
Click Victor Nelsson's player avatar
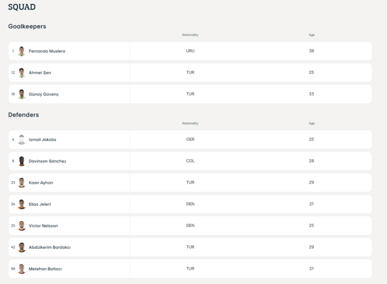coord(21,226)
